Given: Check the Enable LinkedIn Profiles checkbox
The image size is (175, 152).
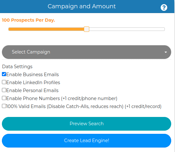Looking at the screenshot, I should pyautogui.click(x=4, y=82).
